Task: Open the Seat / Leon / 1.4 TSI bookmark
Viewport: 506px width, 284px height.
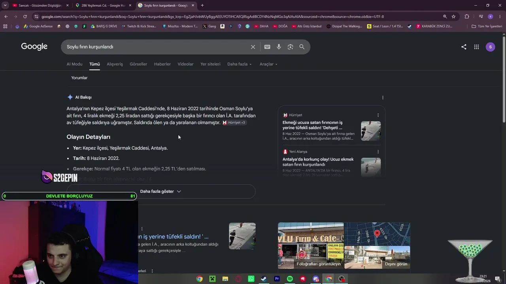Action: tap(385, 26)
